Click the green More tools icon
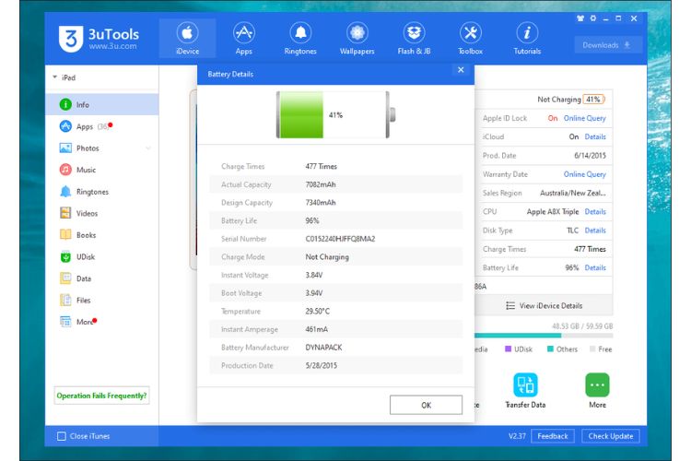Viewport: 691px width, 461px height. pyautogui.click(x=597, y=385)
